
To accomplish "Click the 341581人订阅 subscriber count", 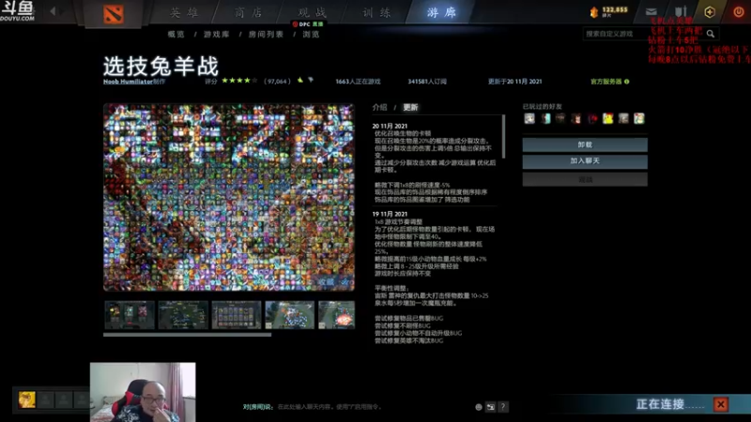I will coord(427,82).
